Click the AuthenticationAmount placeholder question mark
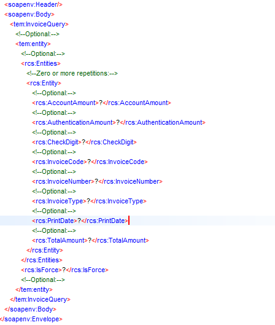Viewport: 275px width, 325px height. (x=118, y=122)
